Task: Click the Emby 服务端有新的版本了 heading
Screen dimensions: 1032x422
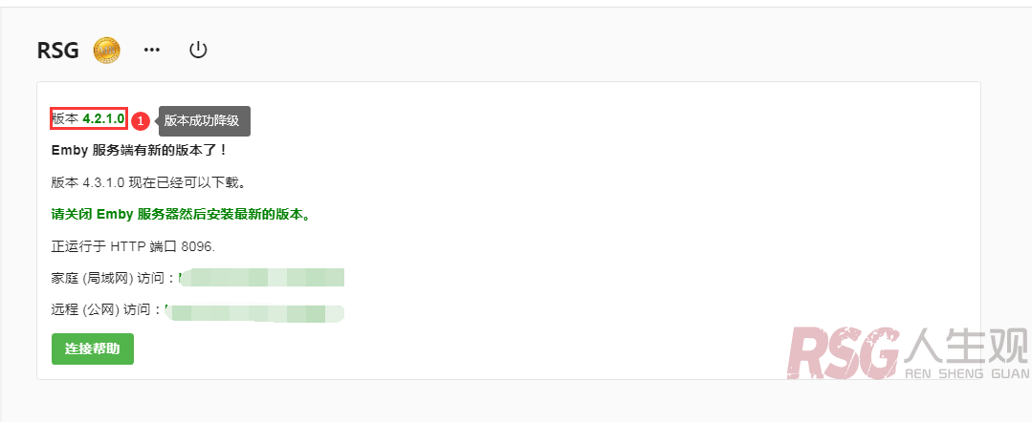Action: tap(140, 150)
